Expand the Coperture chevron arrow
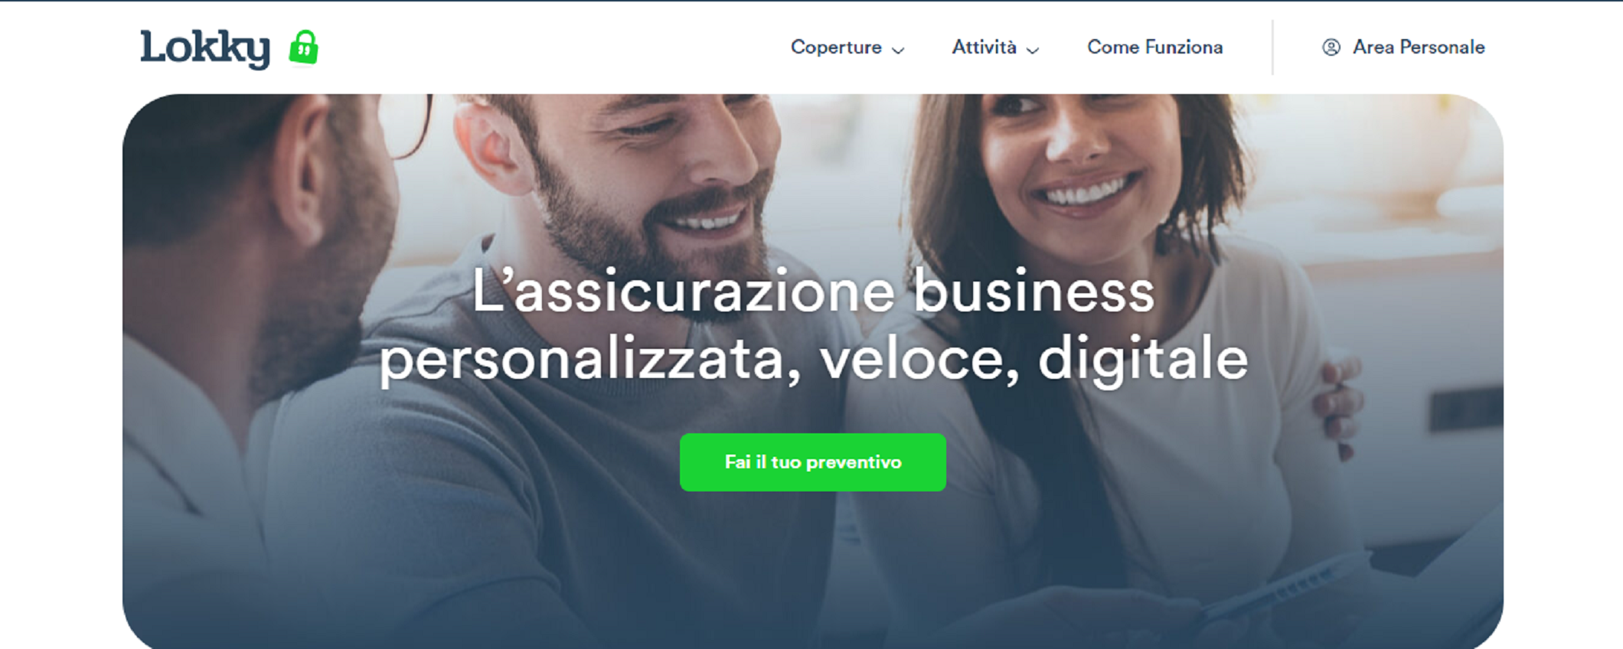This screenshot has height=649, width=1623. [899, 50]
